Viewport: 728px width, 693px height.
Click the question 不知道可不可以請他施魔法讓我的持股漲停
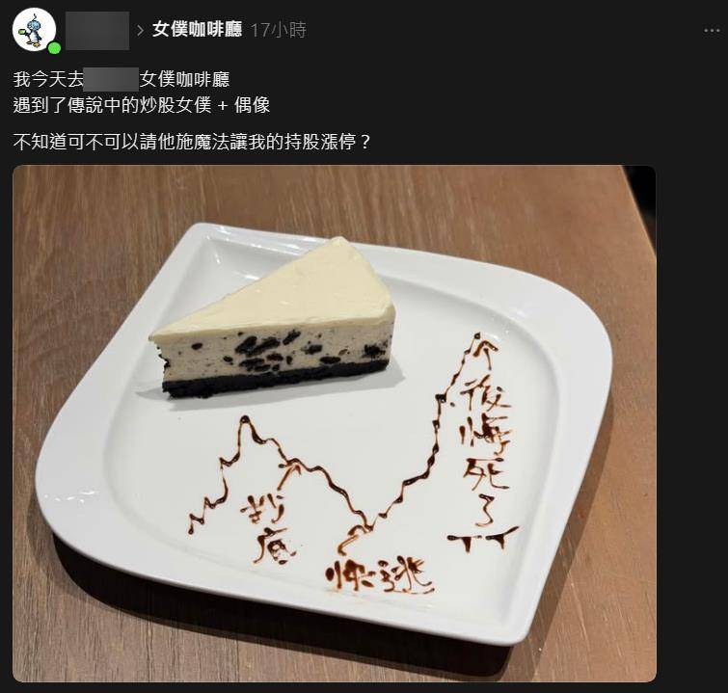pyautogui.click(x=192, y=142)
